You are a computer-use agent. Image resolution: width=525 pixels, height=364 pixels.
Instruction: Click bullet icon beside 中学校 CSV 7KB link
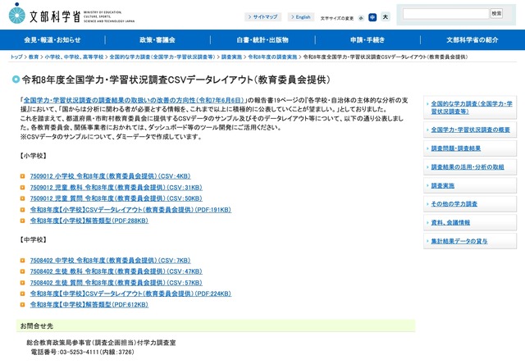(x=22, y=260)
